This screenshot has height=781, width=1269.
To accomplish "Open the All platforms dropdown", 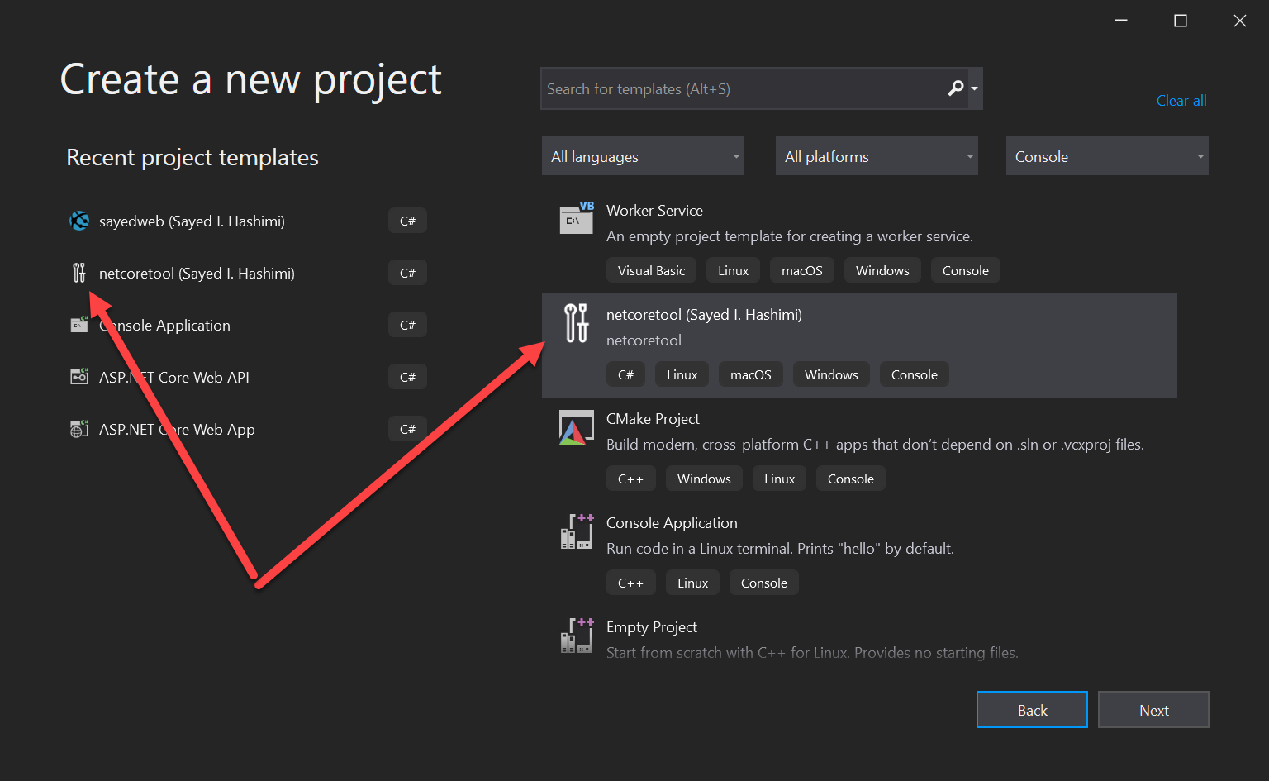I will pos(877,156).
